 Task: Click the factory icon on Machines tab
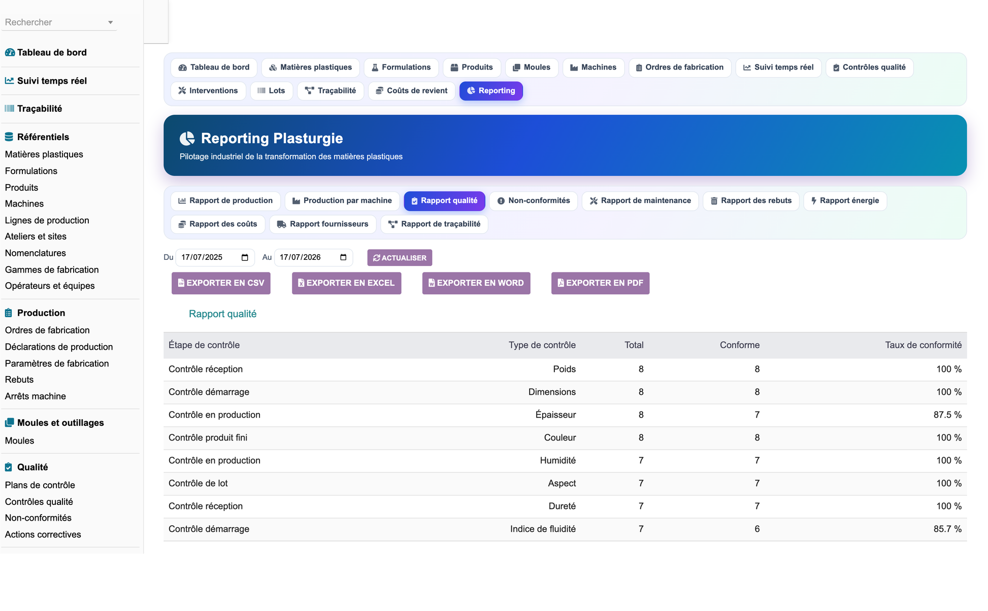click(574, 67)
